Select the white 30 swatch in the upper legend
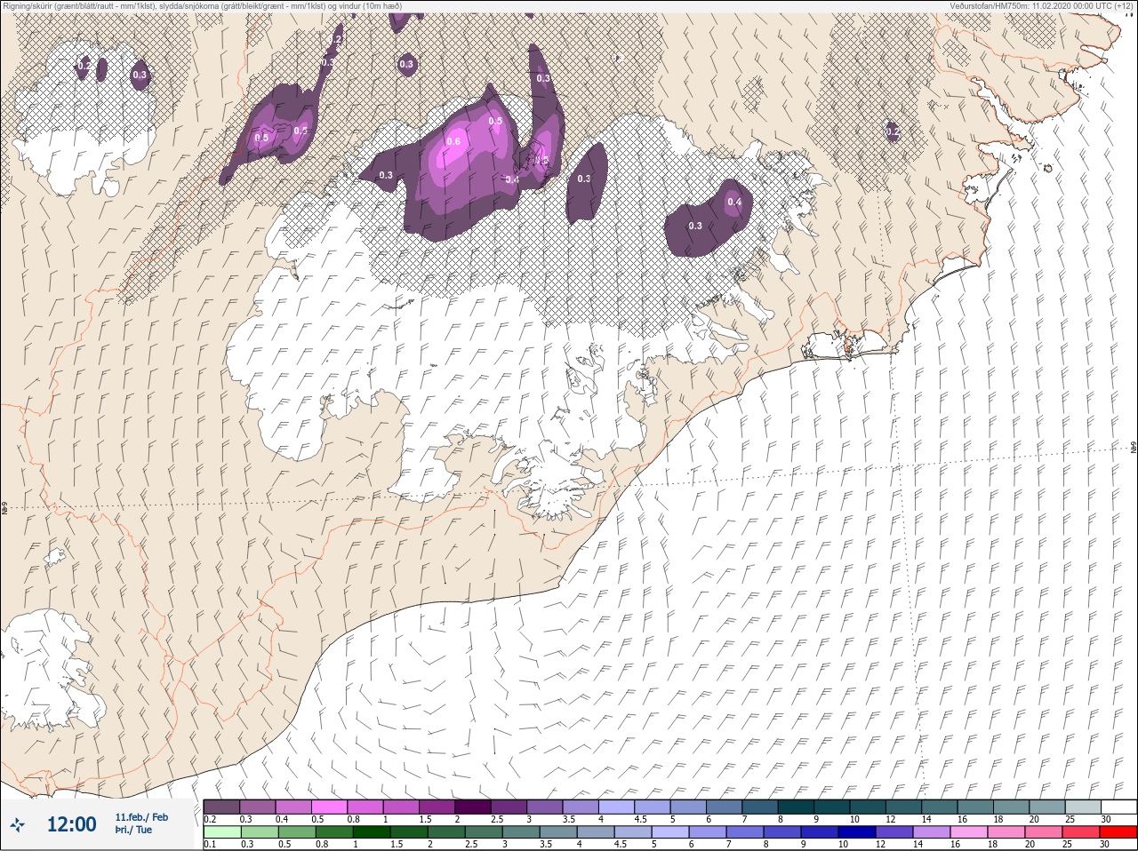This screenshot has width=1138, height=851. click(1119, 807)
